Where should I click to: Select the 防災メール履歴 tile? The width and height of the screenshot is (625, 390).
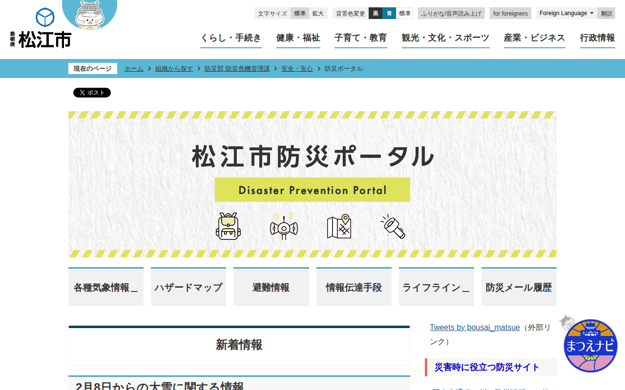pos(519,287)
